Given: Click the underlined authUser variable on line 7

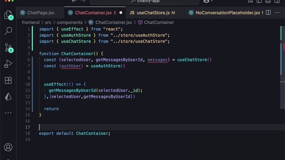Looking at the screenshot, I should pyautogui.click(x=71, y=66).
